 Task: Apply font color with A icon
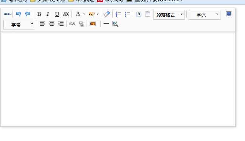point(78,14)
